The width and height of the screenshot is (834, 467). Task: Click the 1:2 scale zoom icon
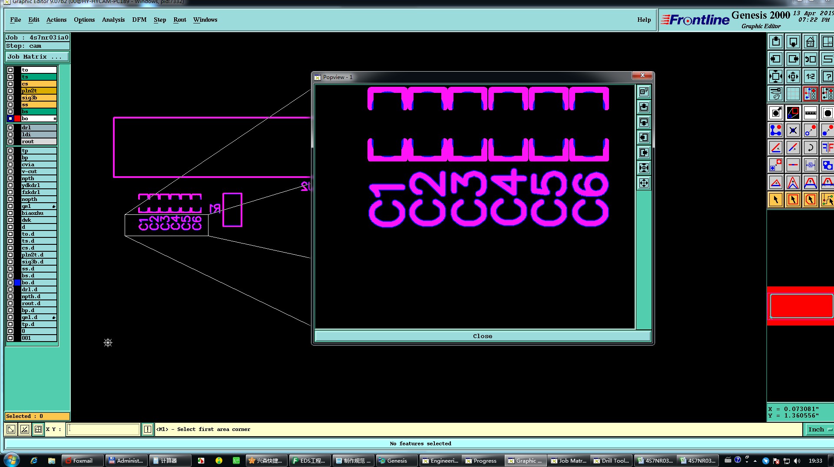click(811, 76)
